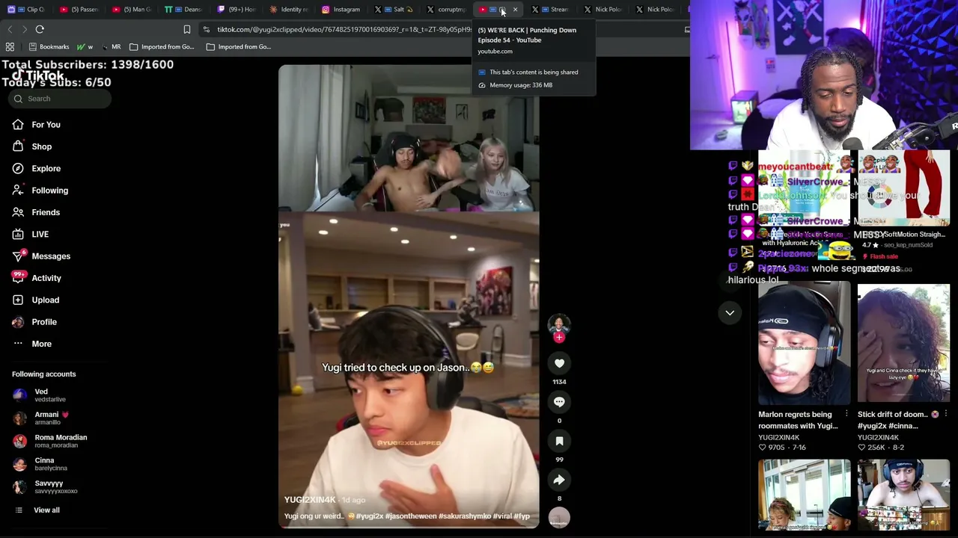
Task: Close the active YouTube tab
Action: click(x=515, y=10)
